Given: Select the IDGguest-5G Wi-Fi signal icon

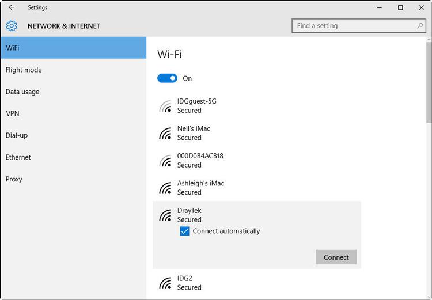Looking at the screenshot, I should [x=166, y=106].
